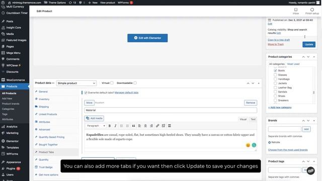The height and width of the screenshot is (181, 322).
Task: Insert a bulleted list in editor
Action: pos(121,126)
